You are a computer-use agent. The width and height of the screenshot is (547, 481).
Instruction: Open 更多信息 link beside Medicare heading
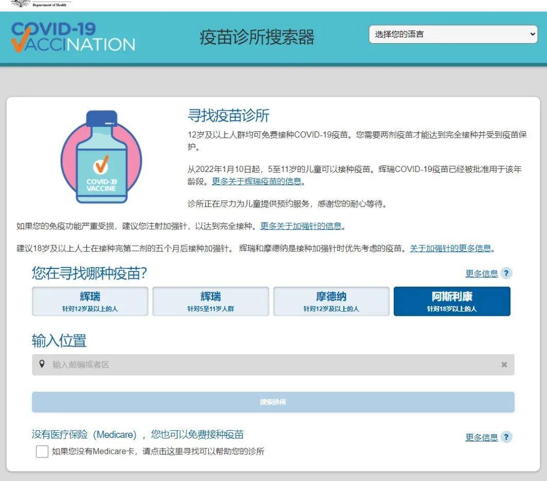point(481,437)
